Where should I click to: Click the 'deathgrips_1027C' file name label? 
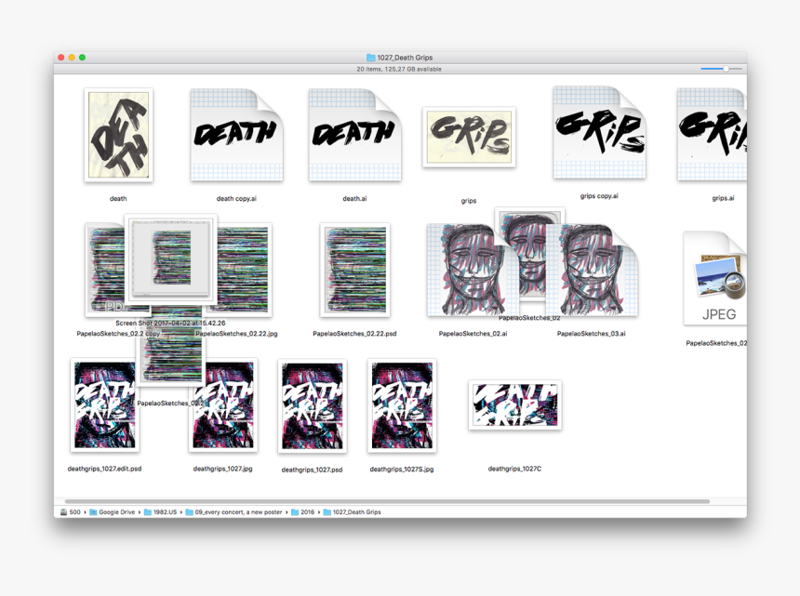point(514,469)
